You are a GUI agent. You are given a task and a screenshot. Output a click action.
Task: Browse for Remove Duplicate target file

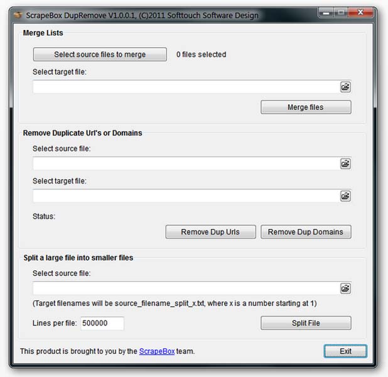345,196
